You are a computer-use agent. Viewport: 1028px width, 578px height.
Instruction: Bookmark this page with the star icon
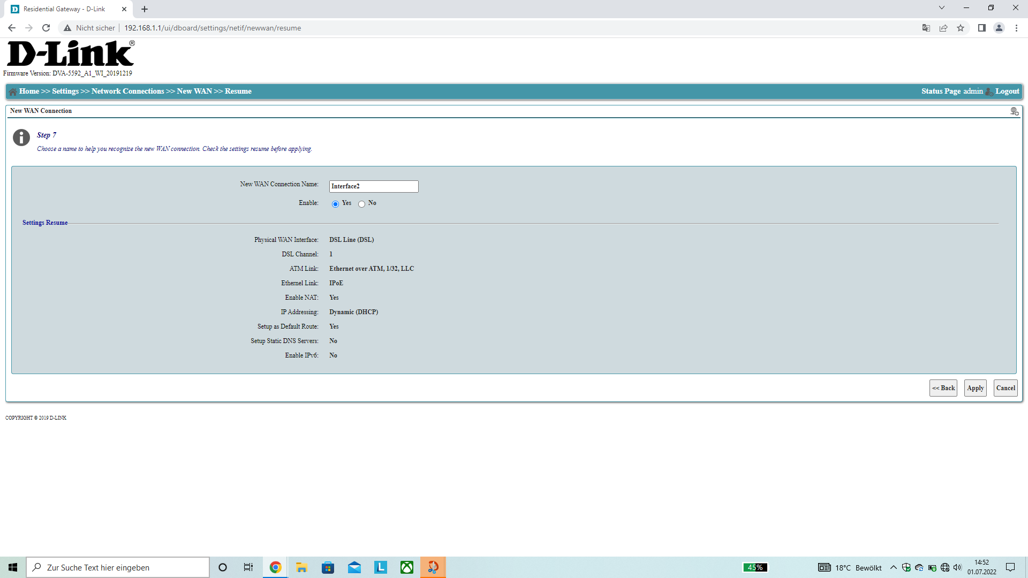coord(961,28)
